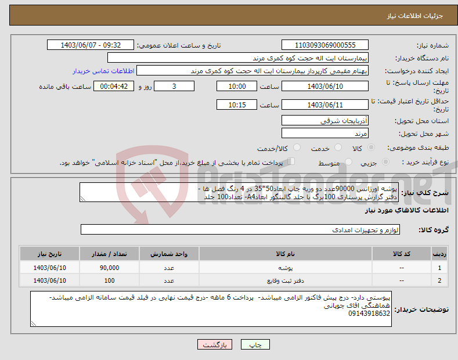This screenshot has height=360, width=458.
Task: Click the بازگشت (back) button
Action: (x=215, y=344)
